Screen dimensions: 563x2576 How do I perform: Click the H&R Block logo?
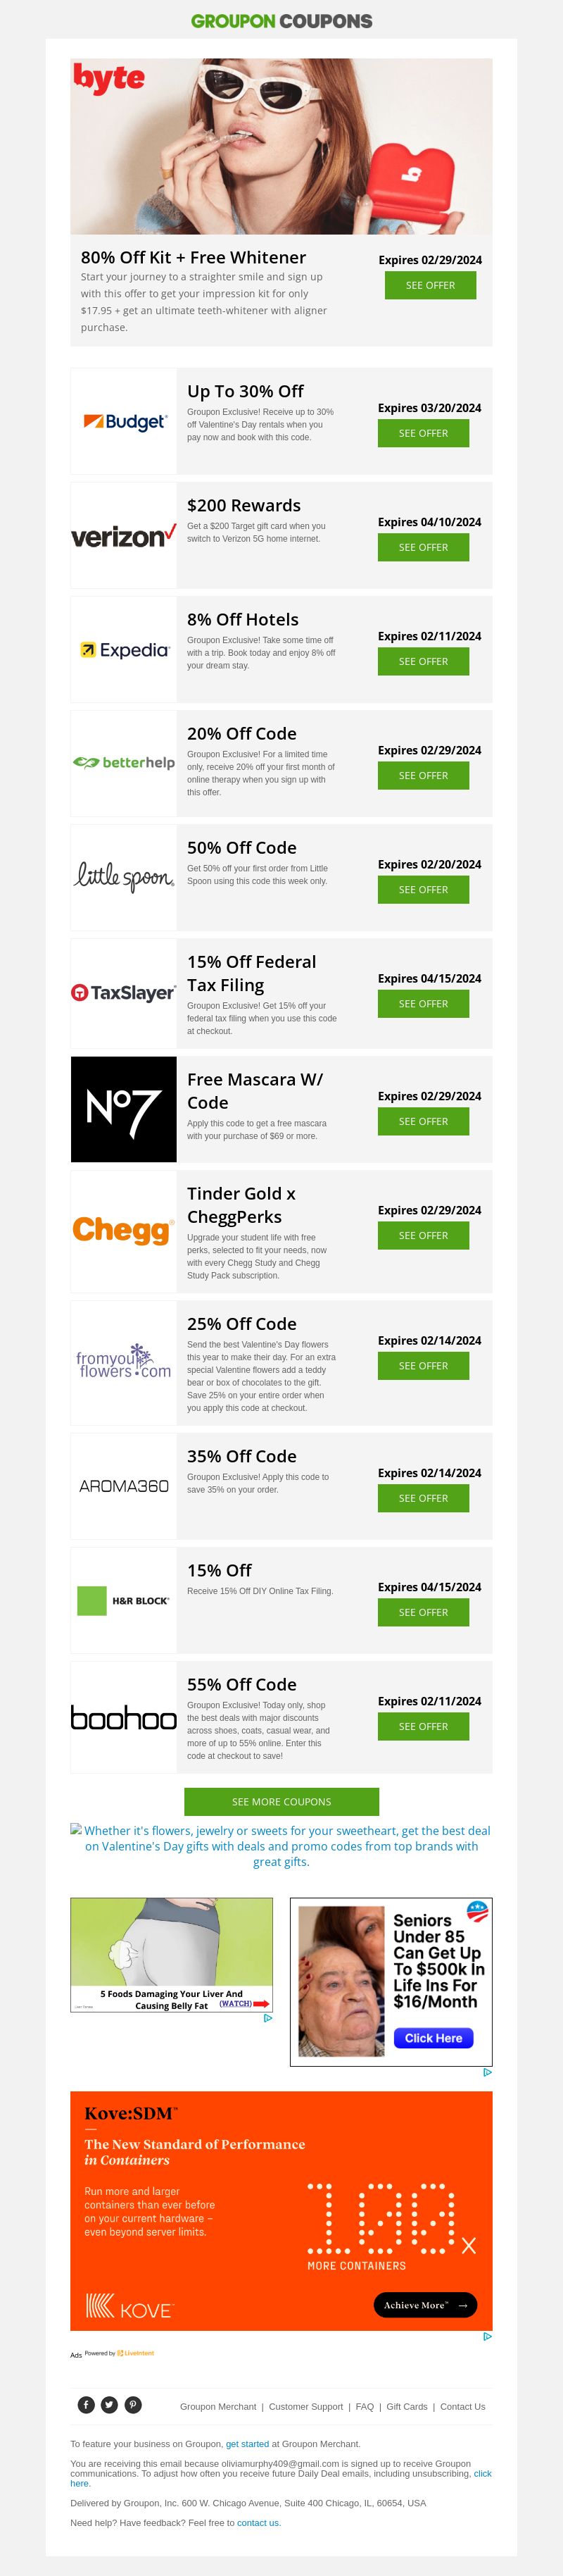pyautogui.click(x=124, y=1600)
